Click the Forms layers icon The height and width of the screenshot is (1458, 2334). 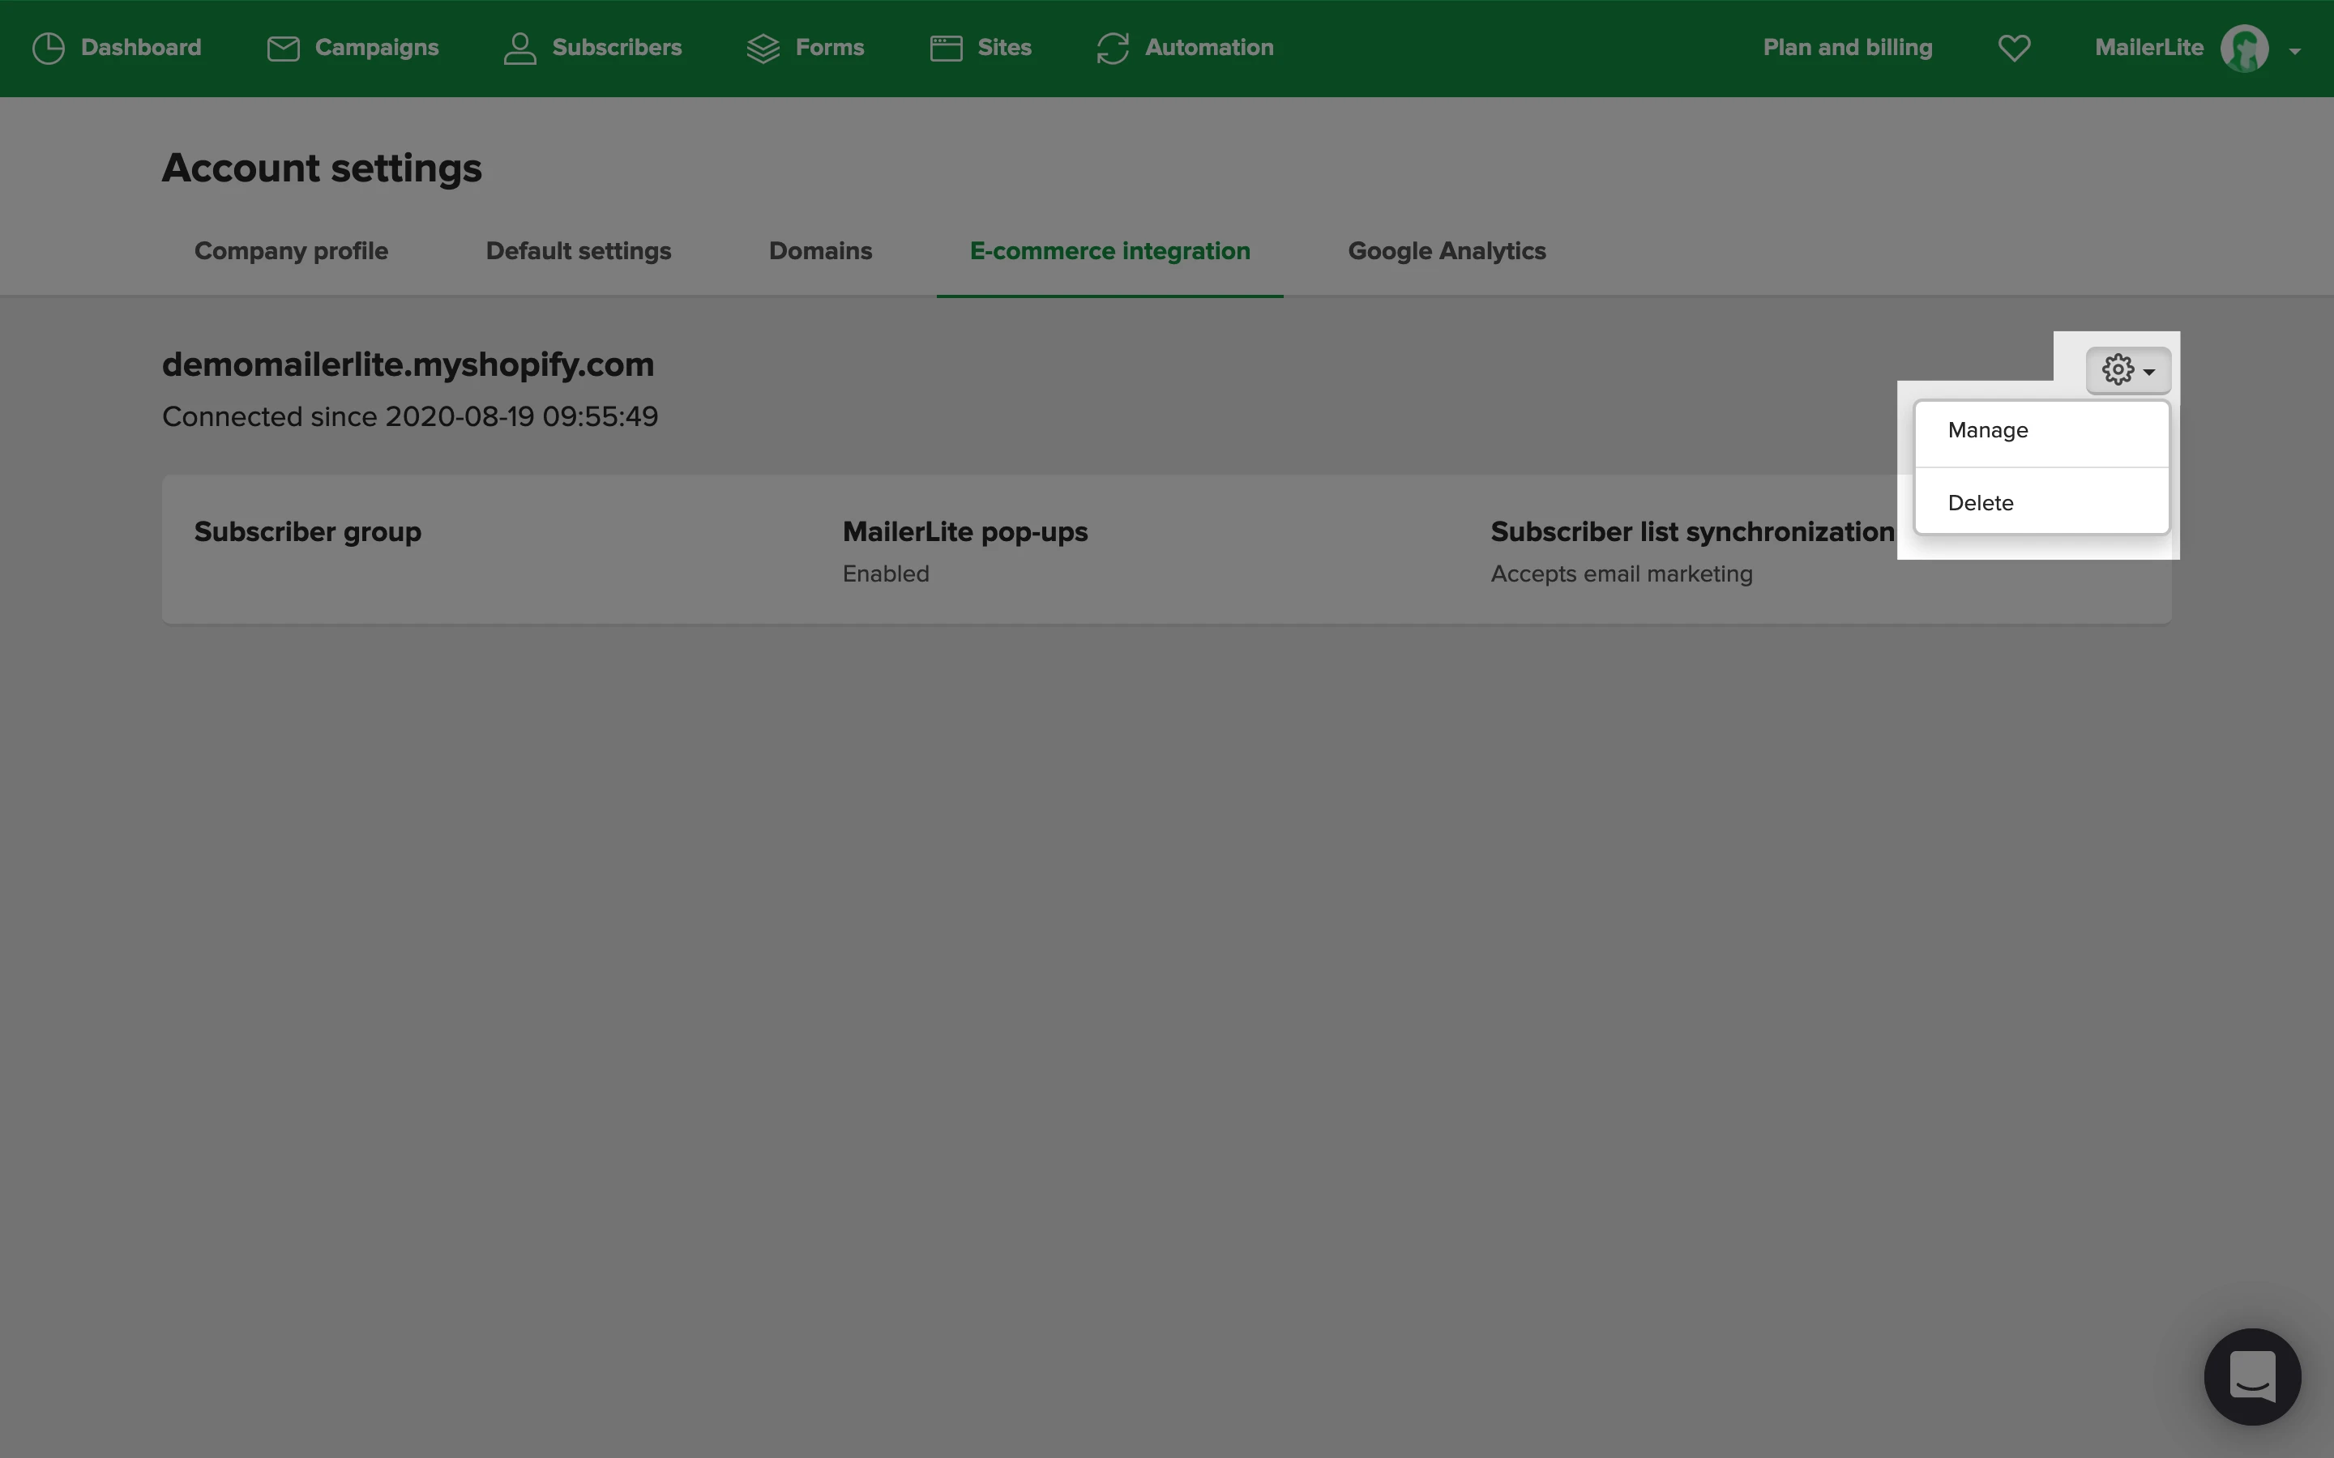[763, 49]
